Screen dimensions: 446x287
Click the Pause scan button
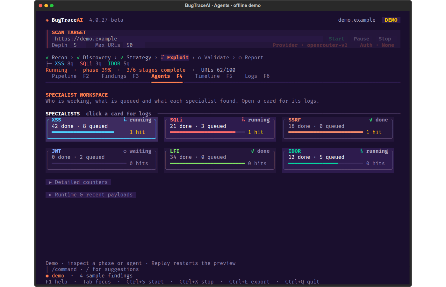[362, 39]
